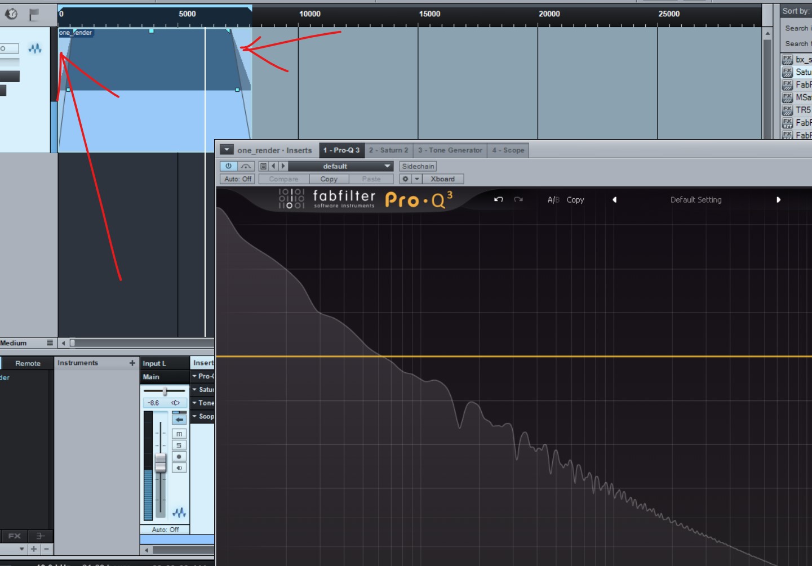Click Copy next to A/B in Pro-Q
Screen dimensions: 812x566
575,200
